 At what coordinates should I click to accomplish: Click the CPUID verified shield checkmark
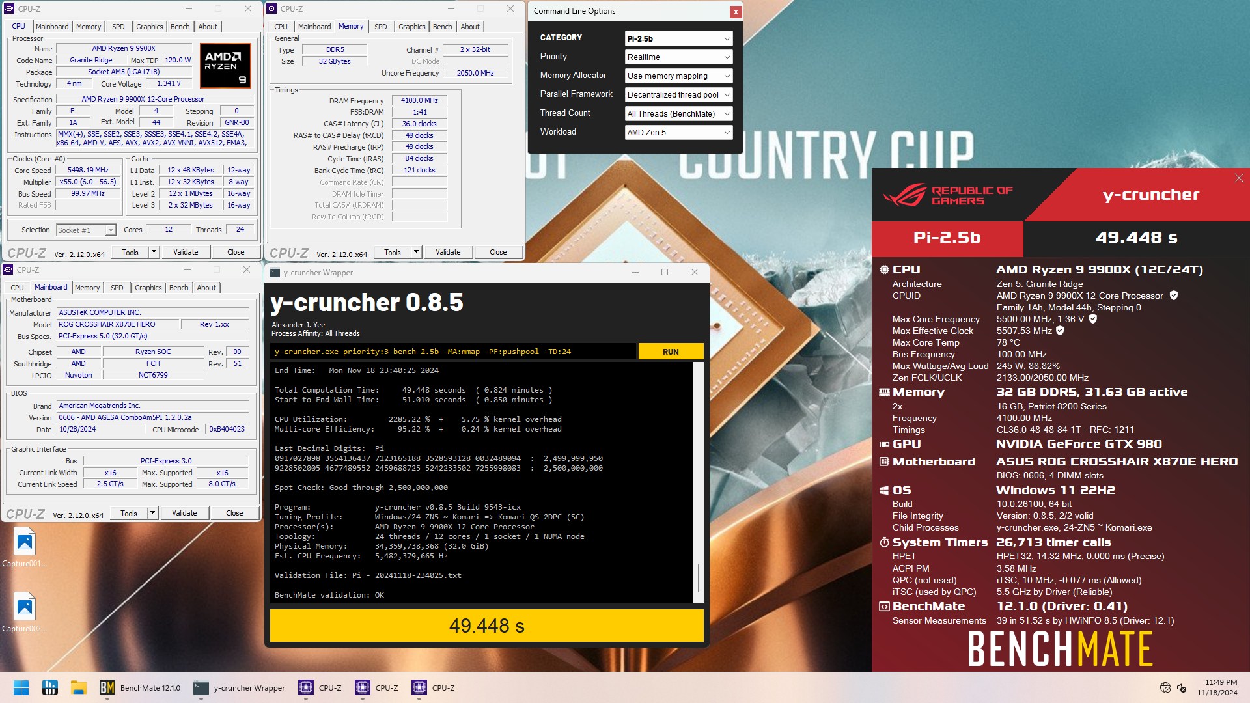coord(1174,296)
